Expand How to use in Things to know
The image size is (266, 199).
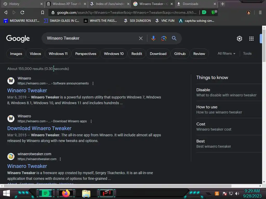[229, 110]
